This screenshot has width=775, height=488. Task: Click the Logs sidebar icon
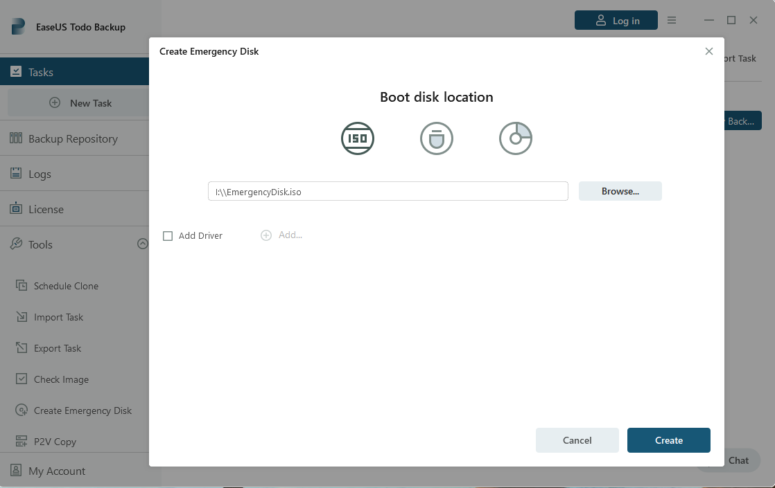pos(16,173)
